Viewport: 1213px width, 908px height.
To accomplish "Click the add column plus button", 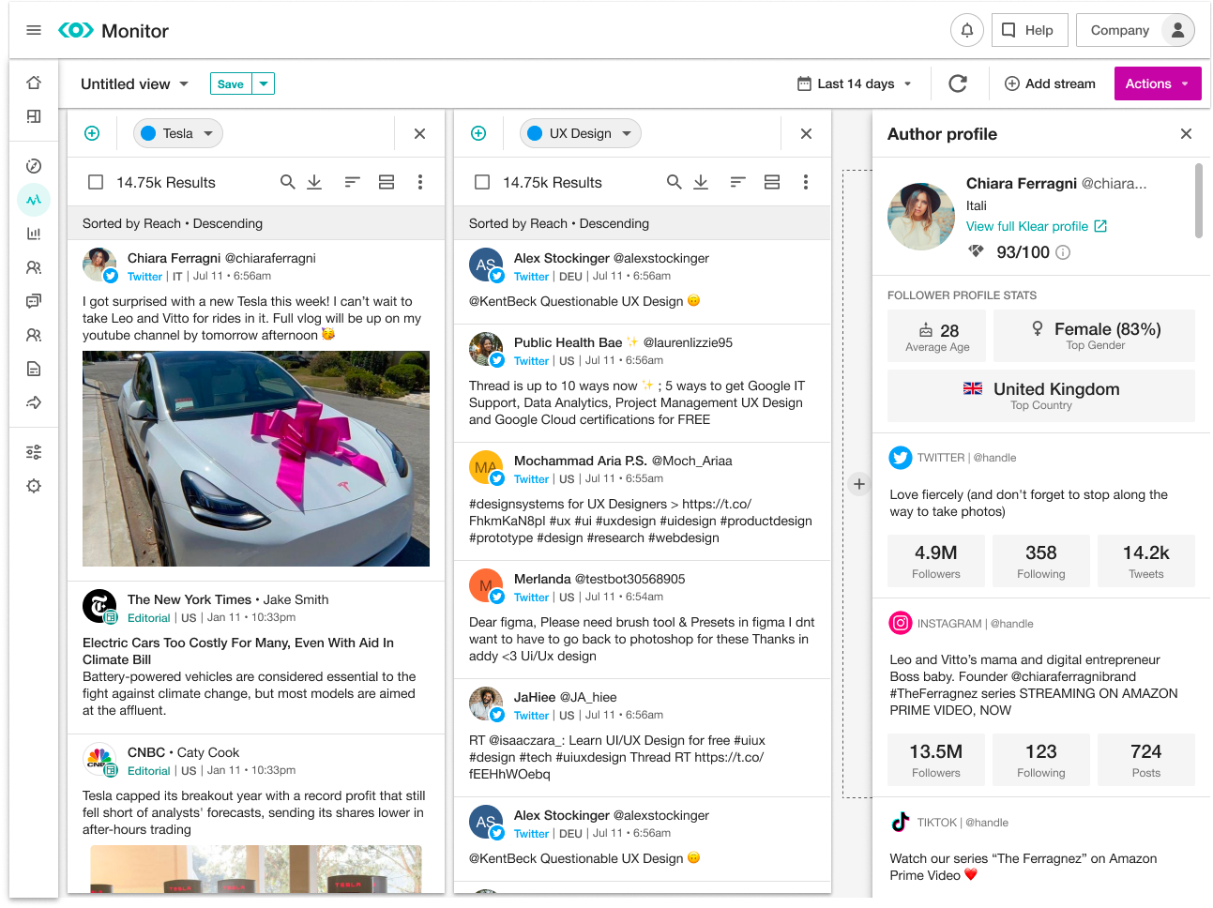I will tap(858, 484).
